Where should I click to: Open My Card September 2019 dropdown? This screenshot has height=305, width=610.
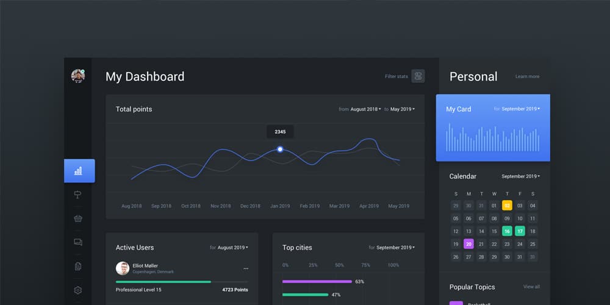pos(521,109)
